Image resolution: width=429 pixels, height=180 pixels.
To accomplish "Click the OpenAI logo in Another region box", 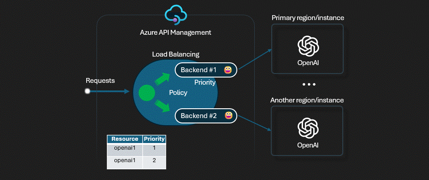I will tap(308, 127).
